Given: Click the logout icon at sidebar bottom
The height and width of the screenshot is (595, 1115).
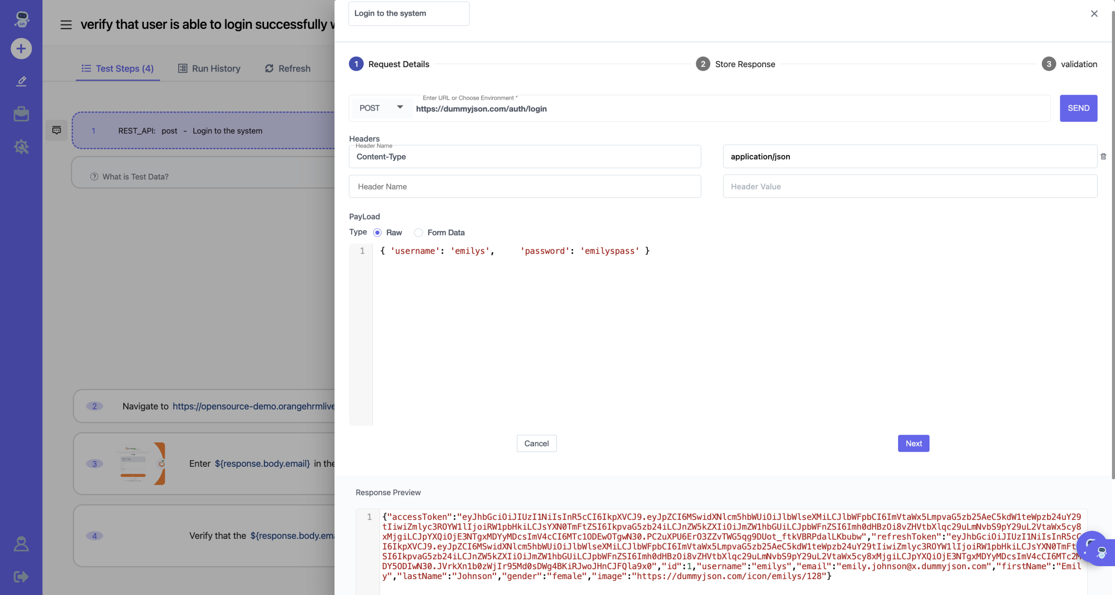Looking at the screenshot, I should point(21,577).
